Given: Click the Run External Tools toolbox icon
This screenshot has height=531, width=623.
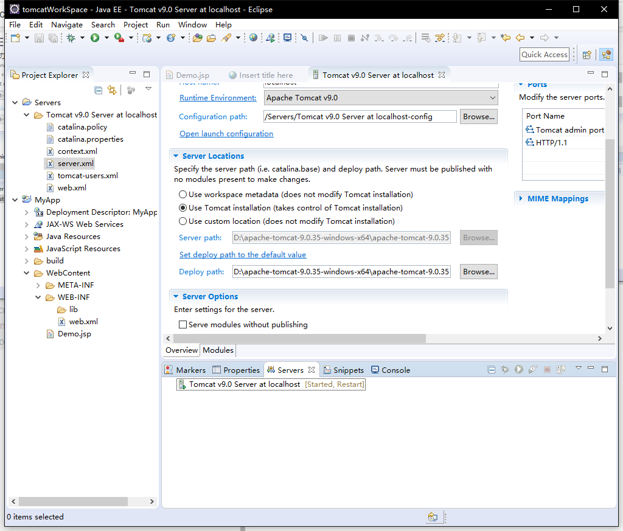Looking at the screenshot, I should (119, 38).
